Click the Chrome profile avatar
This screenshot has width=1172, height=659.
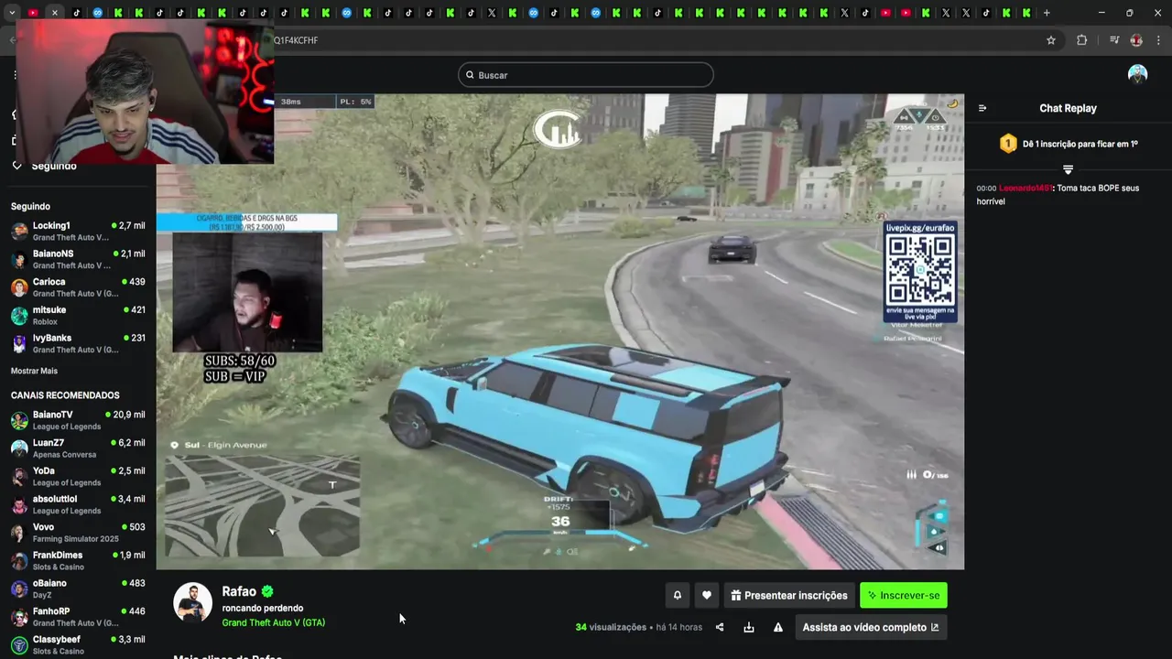1136,40
